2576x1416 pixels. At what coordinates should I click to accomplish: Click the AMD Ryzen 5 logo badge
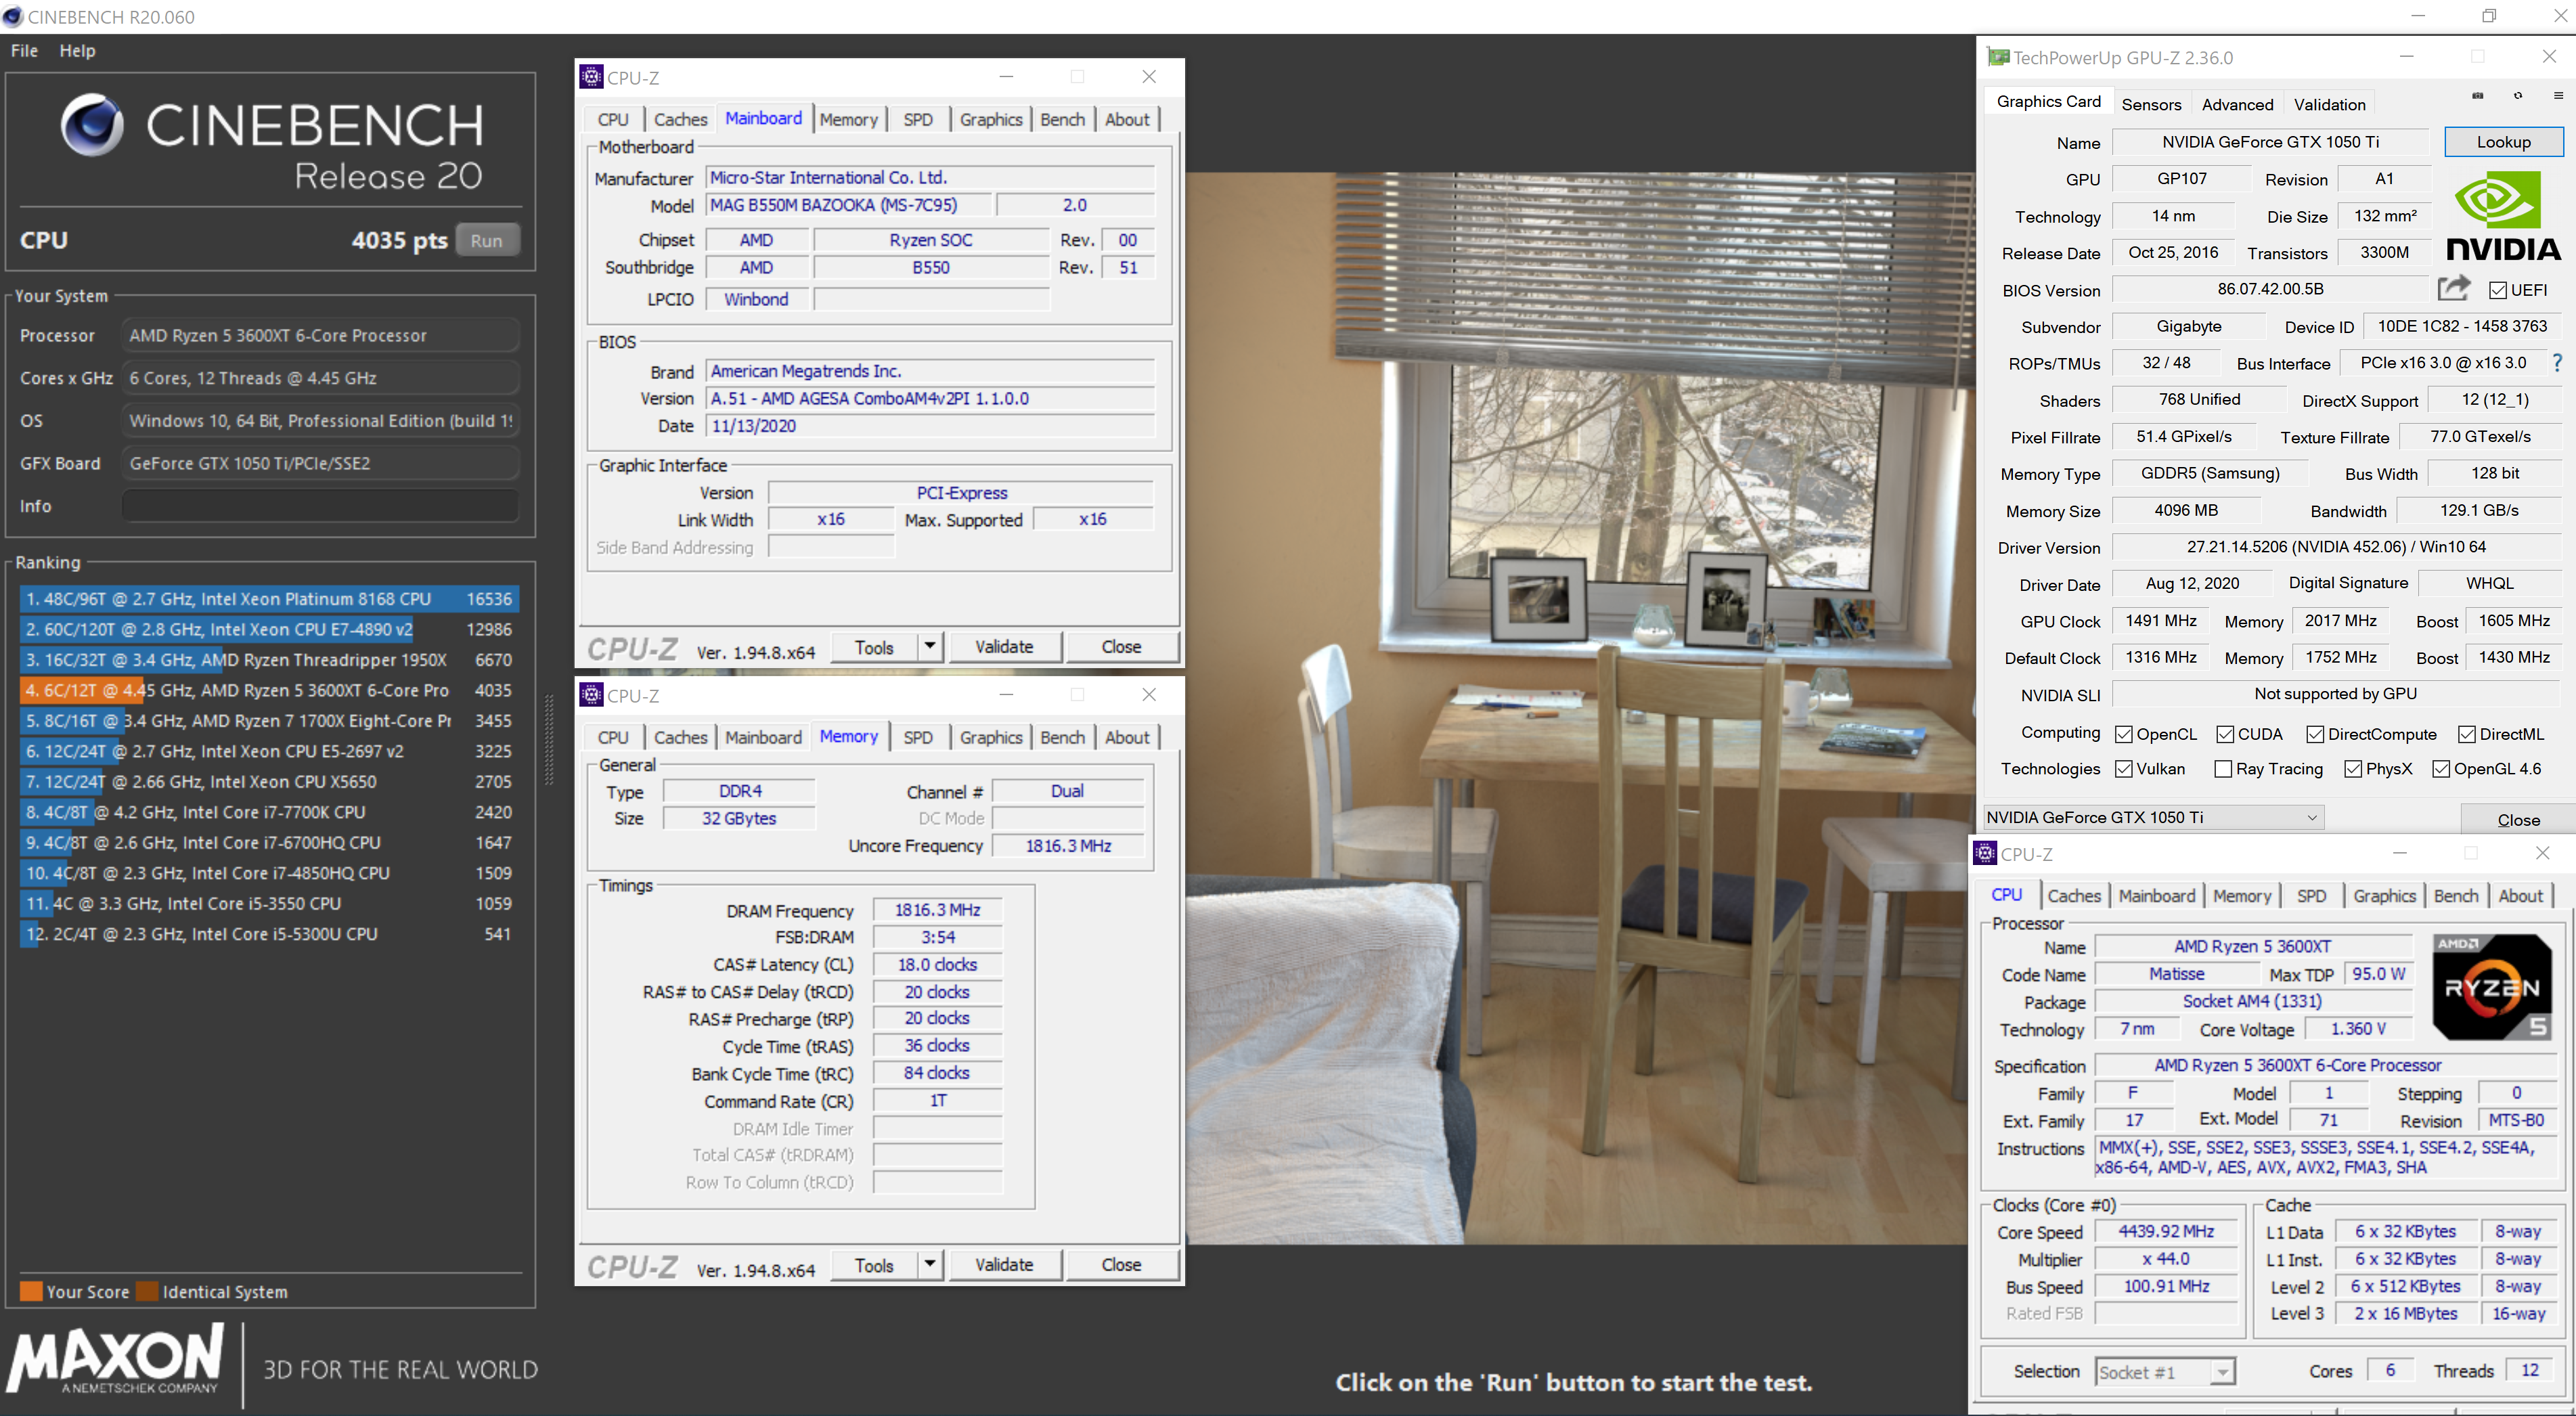point(2492,987)
